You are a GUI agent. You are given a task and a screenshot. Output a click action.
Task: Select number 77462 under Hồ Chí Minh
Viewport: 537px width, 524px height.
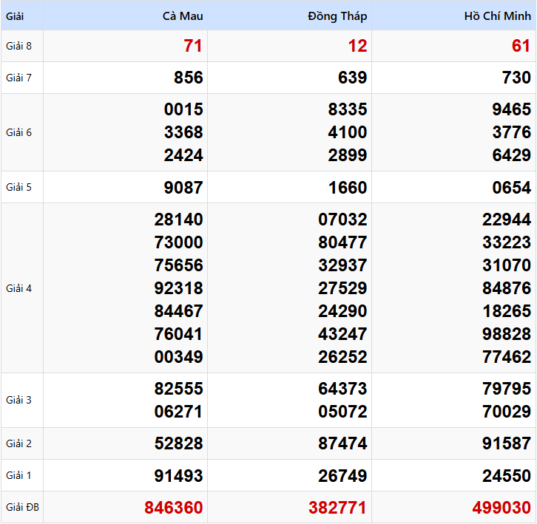coord(507,357)
